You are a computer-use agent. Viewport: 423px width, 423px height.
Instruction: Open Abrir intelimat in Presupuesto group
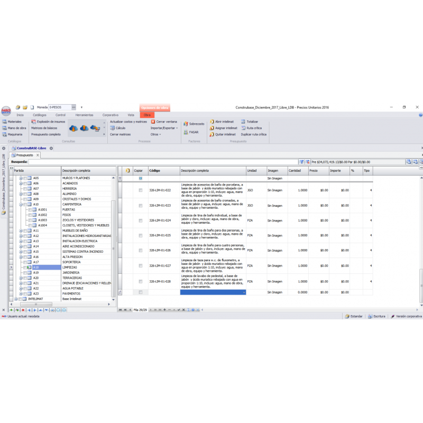coord(212,122)
